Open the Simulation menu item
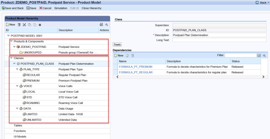The image size is (270, 139). coord(61,8)
